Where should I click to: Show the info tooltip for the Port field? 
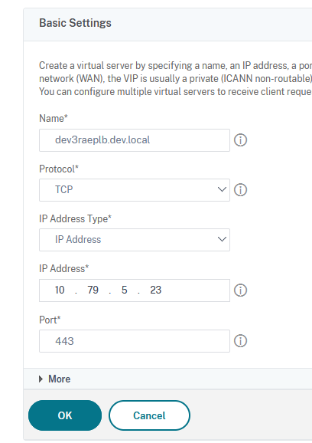(240, 341)
